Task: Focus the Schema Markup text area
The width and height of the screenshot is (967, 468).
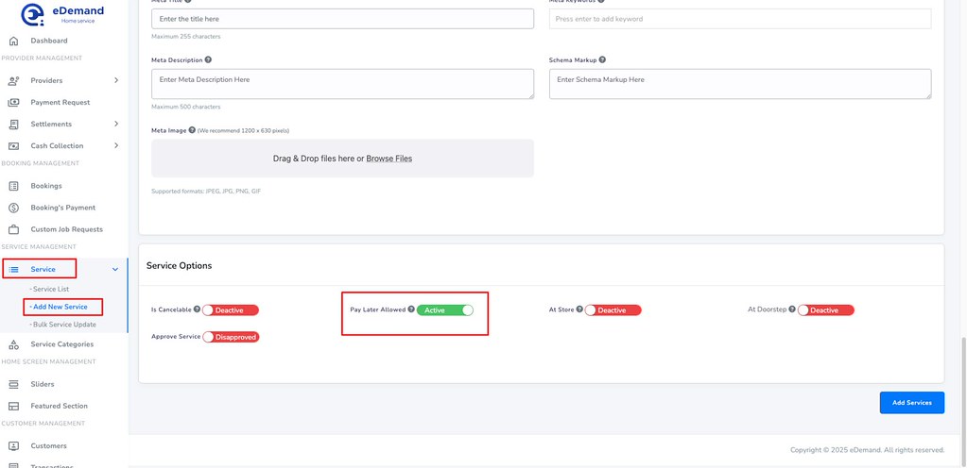Action: 740,84
